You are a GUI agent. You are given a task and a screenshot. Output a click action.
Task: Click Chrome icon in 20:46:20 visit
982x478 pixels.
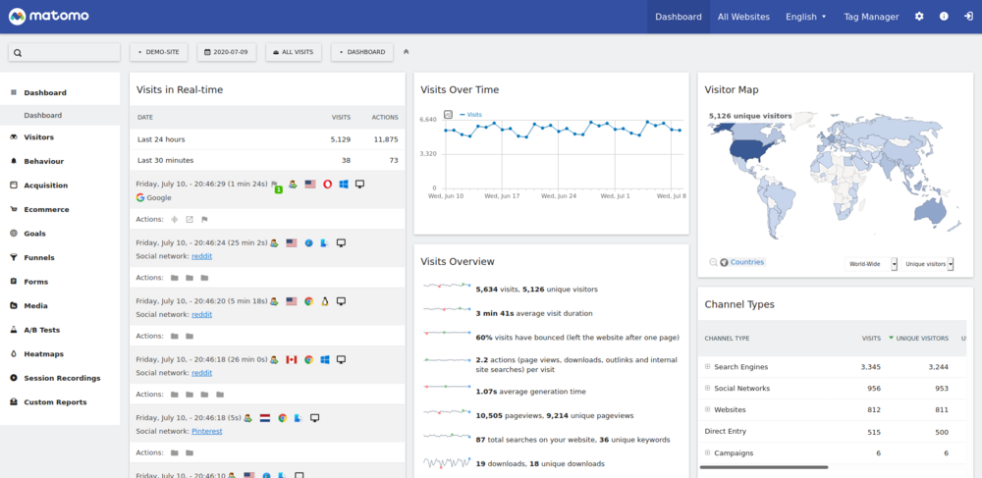coord(308,301)
